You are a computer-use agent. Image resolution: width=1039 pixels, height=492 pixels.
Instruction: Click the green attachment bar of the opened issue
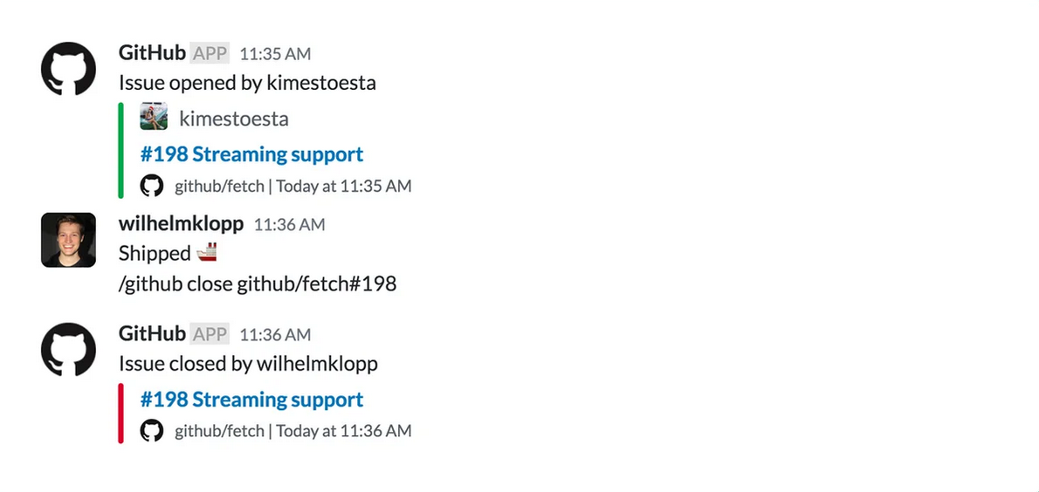120,150
